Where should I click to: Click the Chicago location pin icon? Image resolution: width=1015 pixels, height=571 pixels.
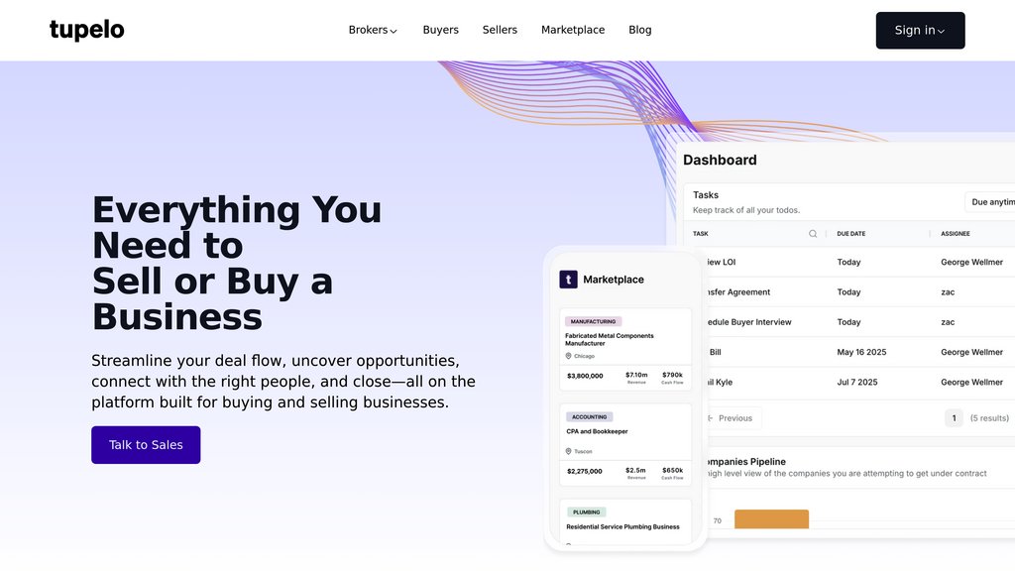coord(569,356)
